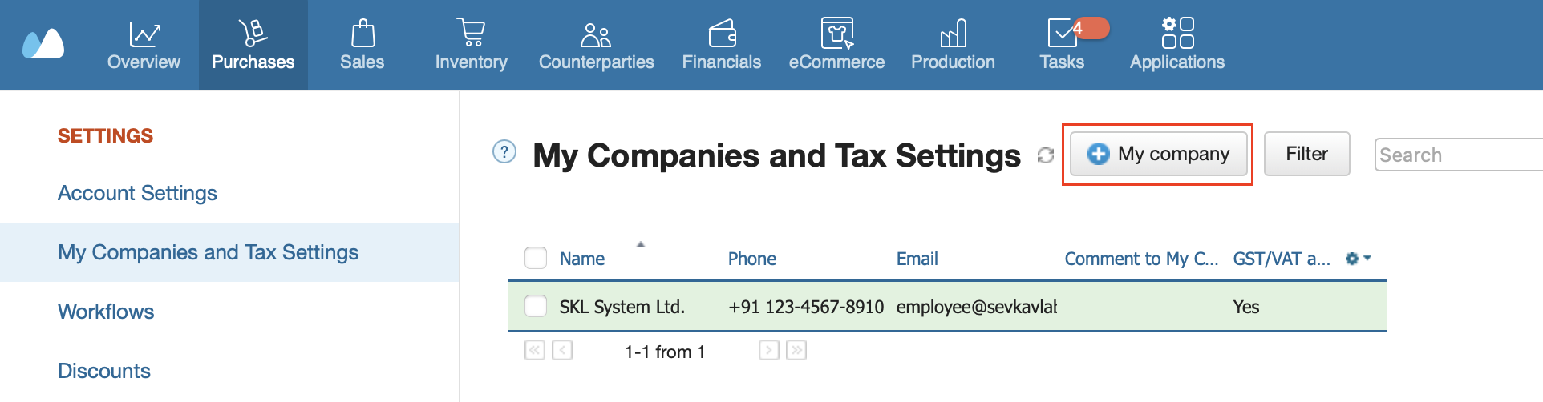The height and width of the screenshot is (402, 1543).
Task: Focus the Search input field
Action: pyautogui.click(x=1458, y=155)
